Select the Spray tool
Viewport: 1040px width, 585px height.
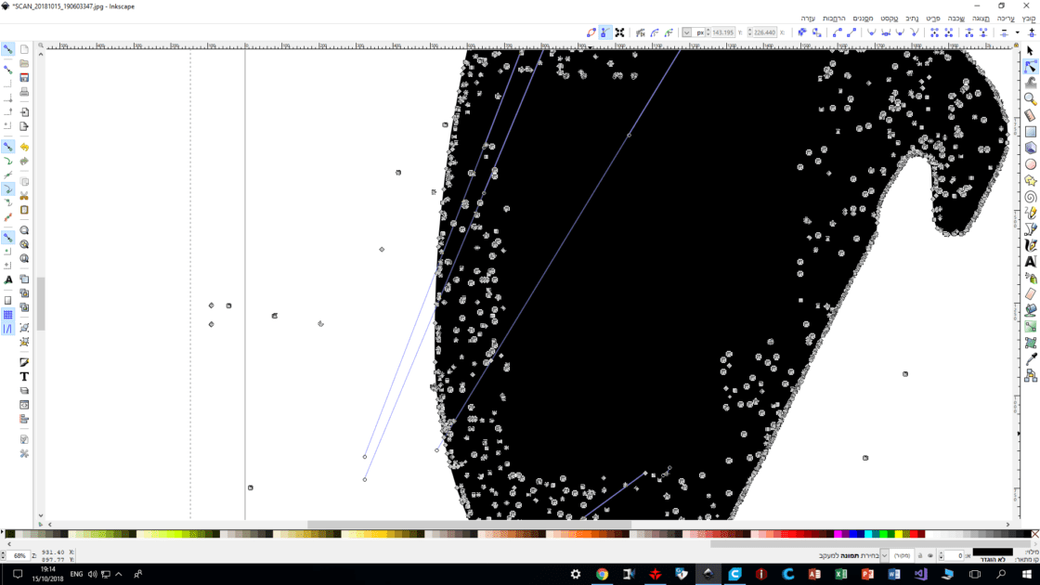(x=1030, y=278)
